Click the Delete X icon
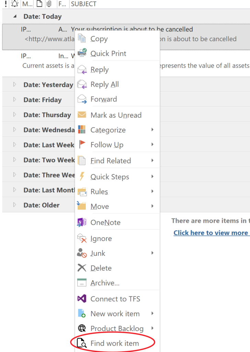The width and height of the screenshot is (250, 352). click(82, 268)
